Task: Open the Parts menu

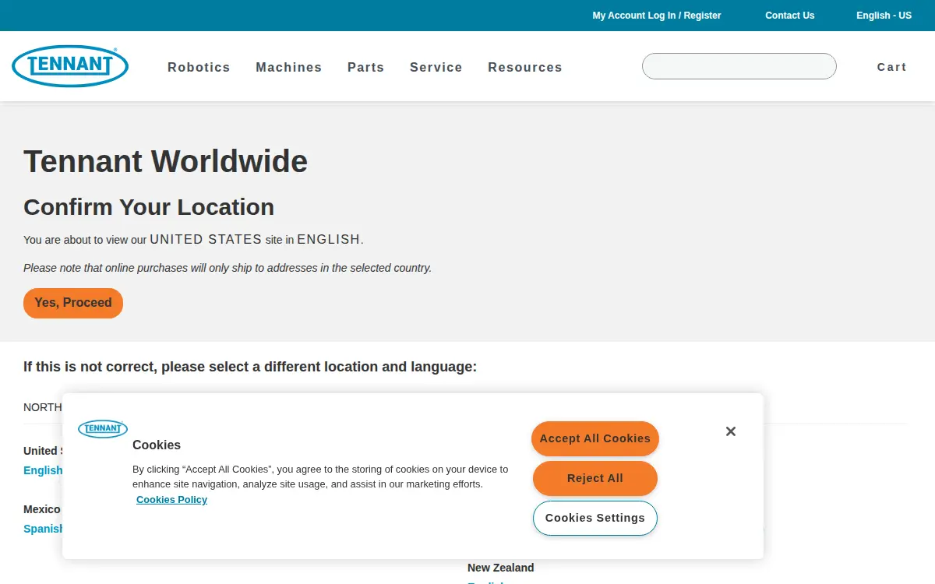Action: [x=366, y=68]
